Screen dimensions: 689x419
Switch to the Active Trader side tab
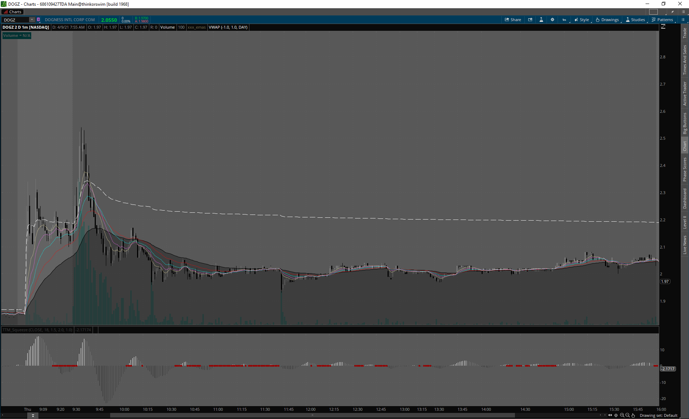point(685,93)
